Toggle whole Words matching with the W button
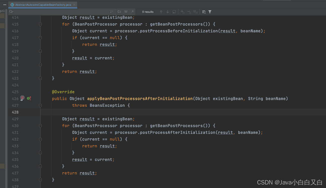This screenshot has width=326, height=188. [x=126, y=12]
